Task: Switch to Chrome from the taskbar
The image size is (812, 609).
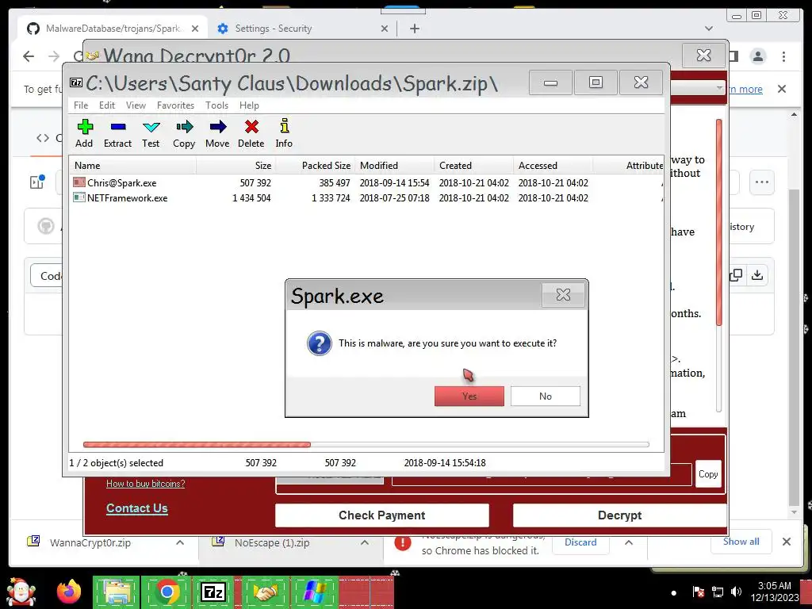Action: (x=167, y=592)
